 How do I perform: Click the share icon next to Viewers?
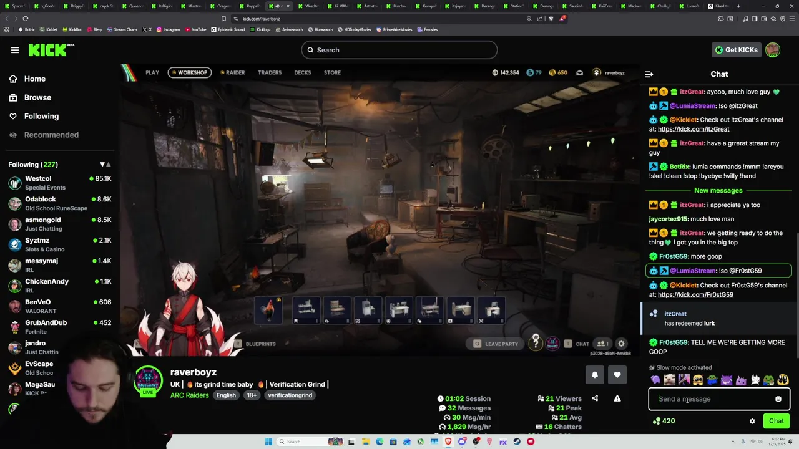pos(595,398)
